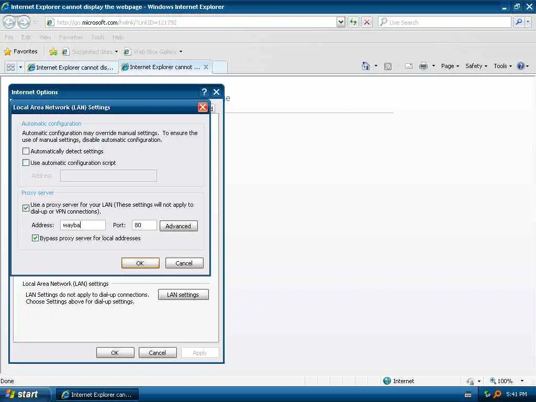
Task: Click the 100% zoom level icon
Action: [x=493, y=381]
